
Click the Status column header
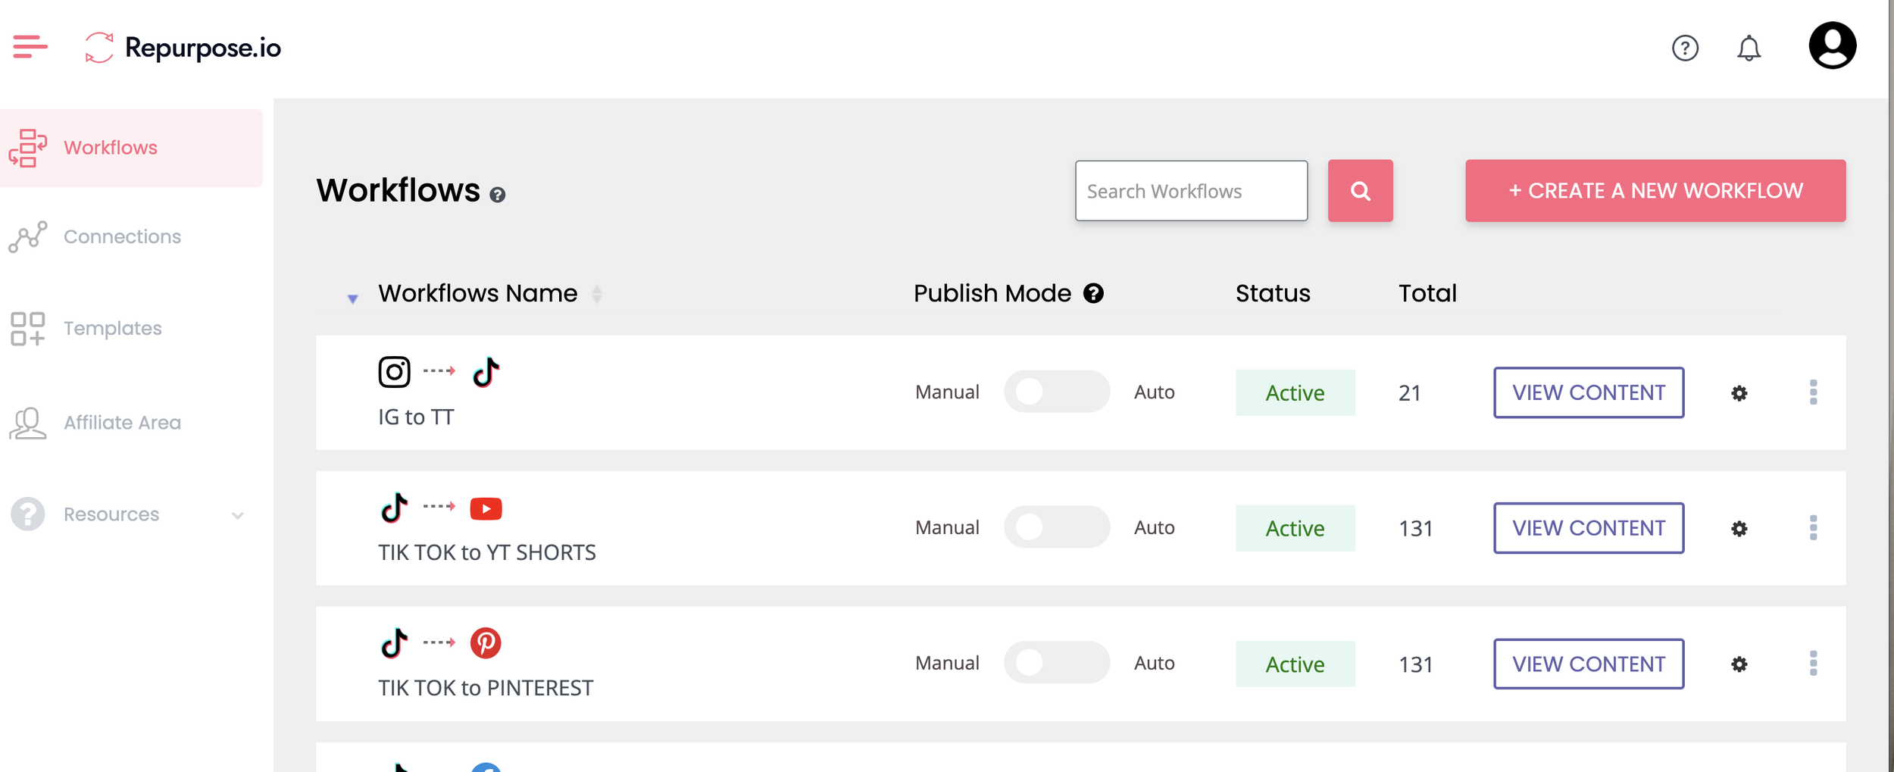1273,293
